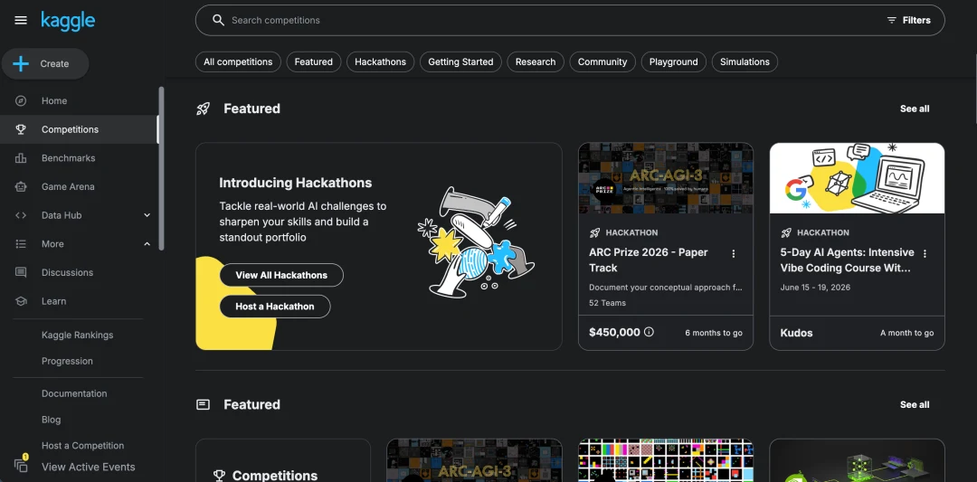Click the Benchmarks bar chart icon

click(x=21, y=158)
